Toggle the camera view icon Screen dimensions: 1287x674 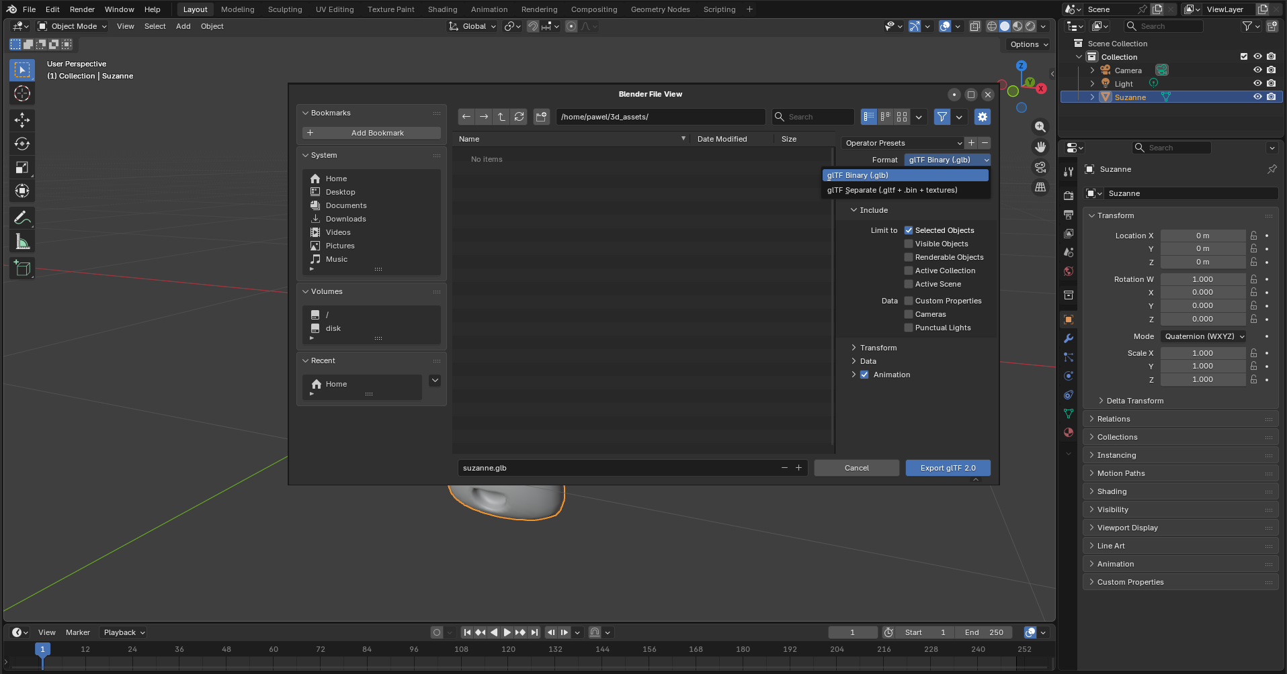1040,167
